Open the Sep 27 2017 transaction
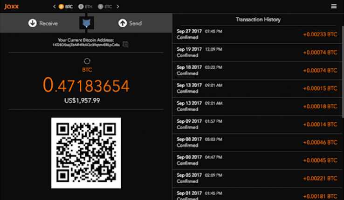344x200 pixels. click(x=257, y=34)
